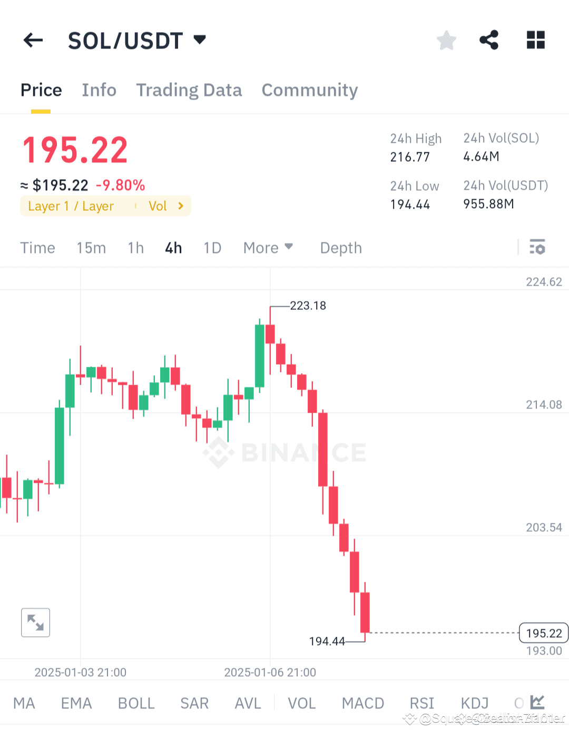Viewport: 569px width, 730px height.
Task: Open the Layer 1 / Layer Vol chevron
Action: (180, 206)
